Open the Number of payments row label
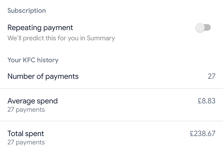223x164 pixels. [43, 76]
